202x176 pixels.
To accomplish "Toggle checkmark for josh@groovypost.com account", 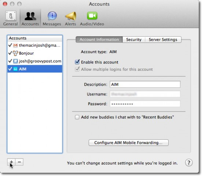I will point(10,61).
